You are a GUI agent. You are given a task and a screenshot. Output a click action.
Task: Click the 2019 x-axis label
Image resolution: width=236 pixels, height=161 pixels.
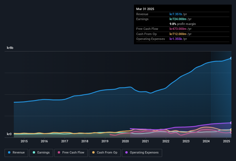tap(105, 141)
